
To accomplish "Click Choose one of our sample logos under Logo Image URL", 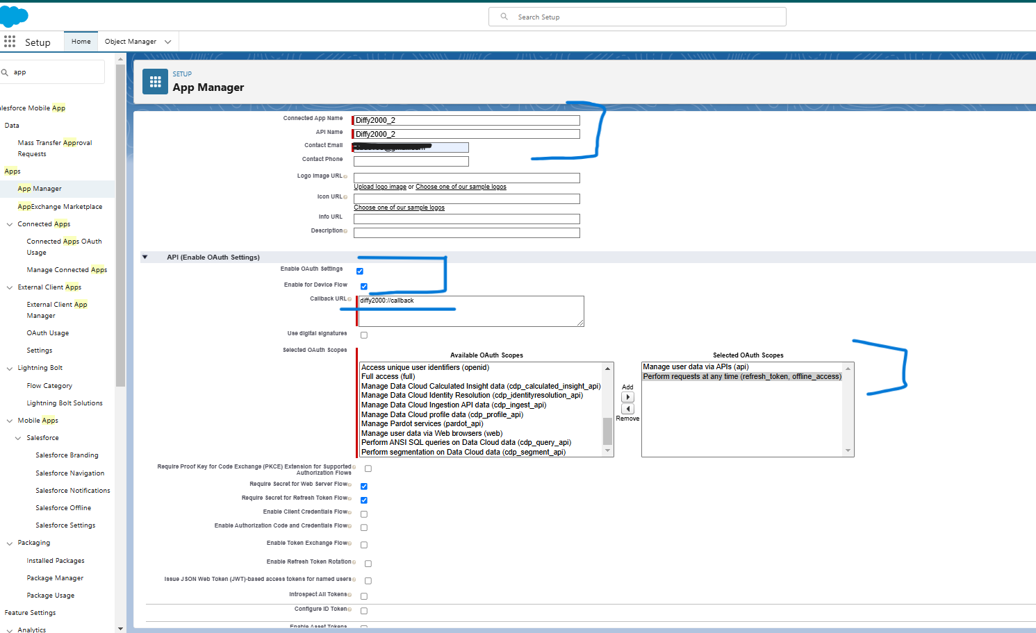I will (461, 187).
